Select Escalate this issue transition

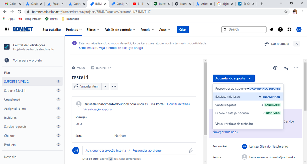[x=248, y=97]
